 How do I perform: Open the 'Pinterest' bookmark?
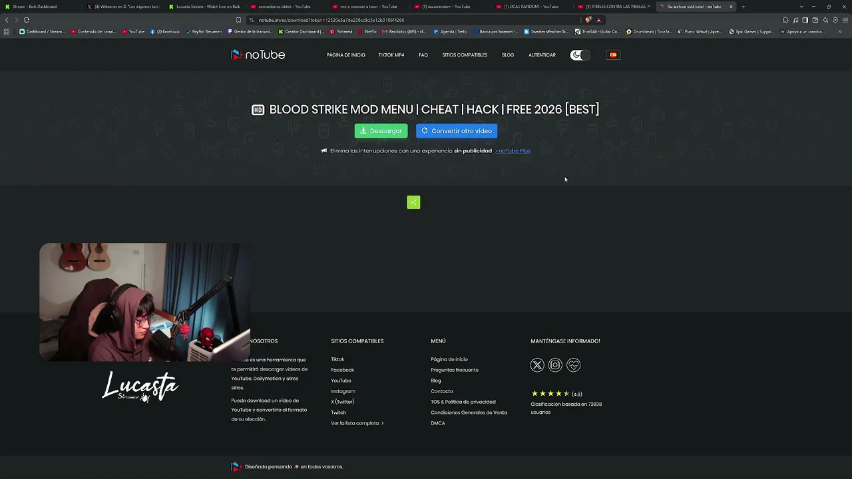coord(341,31)
